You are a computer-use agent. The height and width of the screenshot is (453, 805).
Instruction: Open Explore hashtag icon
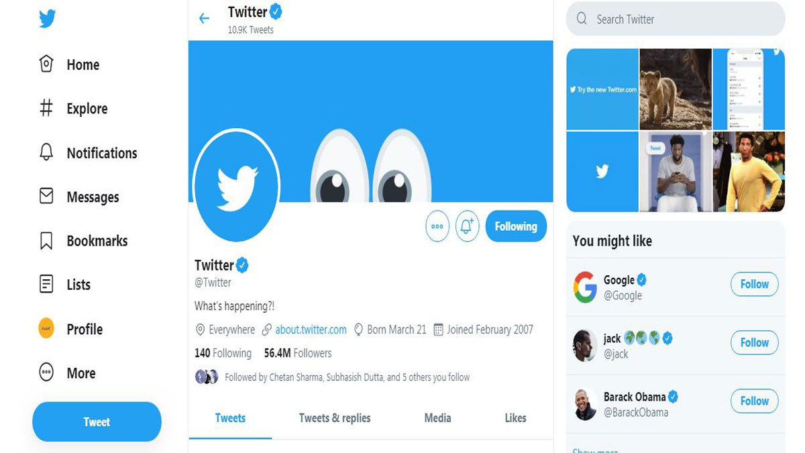(46, 108)
